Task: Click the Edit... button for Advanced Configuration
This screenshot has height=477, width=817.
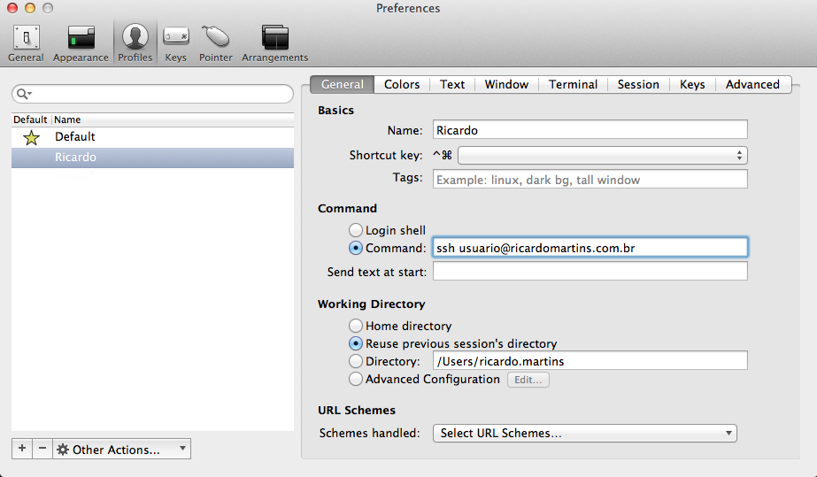Action: click(528, 380)
